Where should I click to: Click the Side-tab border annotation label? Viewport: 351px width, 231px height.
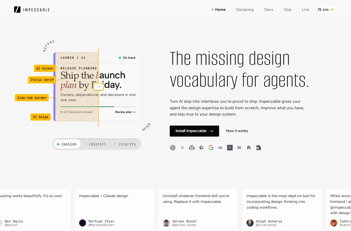pos(32,98)
